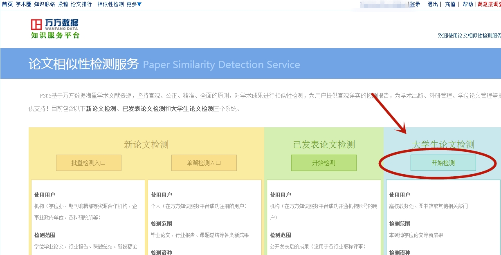501x255 pixels.
Task: Open the 投稿 navigation link
Action: [x=63, y=4]
